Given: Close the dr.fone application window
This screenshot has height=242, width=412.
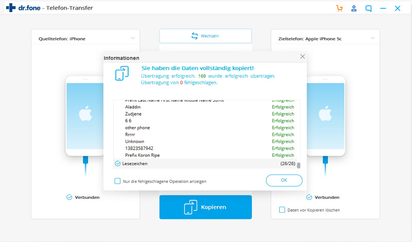Looking at the screenshot, I should pos(398,8).
